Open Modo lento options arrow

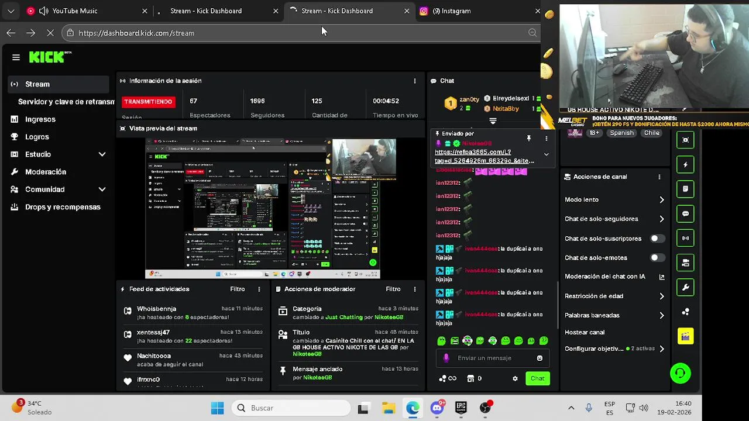662,200
